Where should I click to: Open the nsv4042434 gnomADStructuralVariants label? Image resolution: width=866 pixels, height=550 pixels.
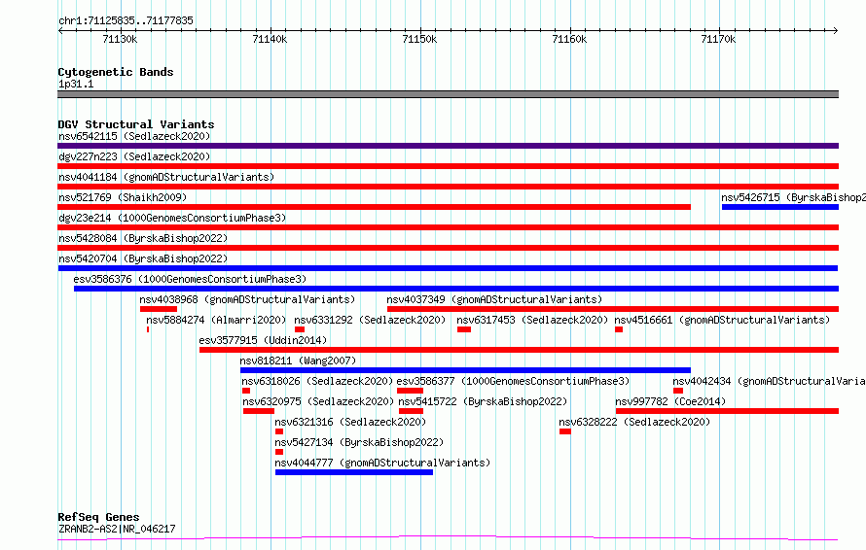(769, 381)
